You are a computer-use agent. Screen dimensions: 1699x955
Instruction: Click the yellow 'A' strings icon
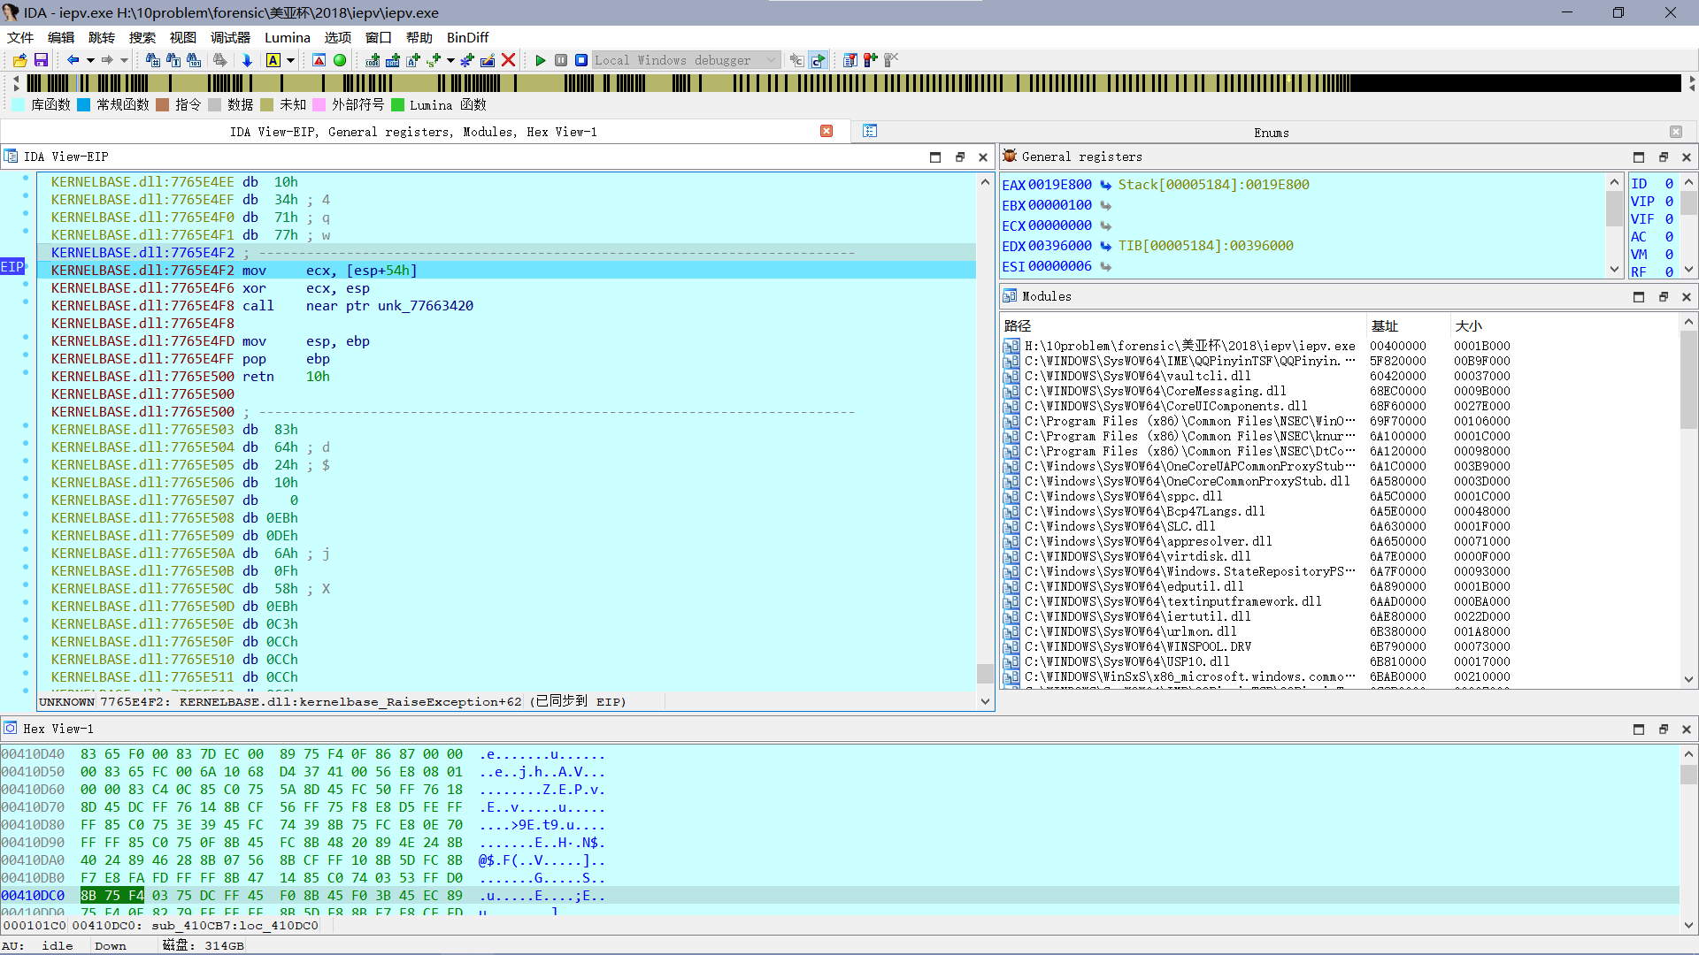click(273, 60)
